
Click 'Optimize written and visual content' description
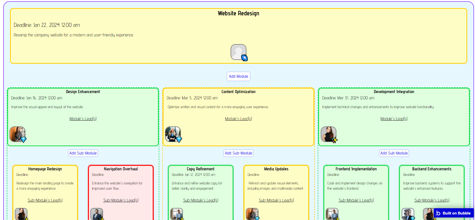point(218,107)
